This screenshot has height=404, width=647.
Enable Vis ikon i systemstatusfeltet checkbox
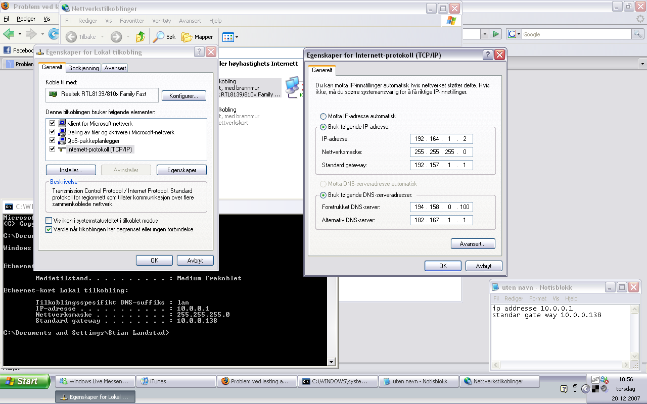(49, 221)
